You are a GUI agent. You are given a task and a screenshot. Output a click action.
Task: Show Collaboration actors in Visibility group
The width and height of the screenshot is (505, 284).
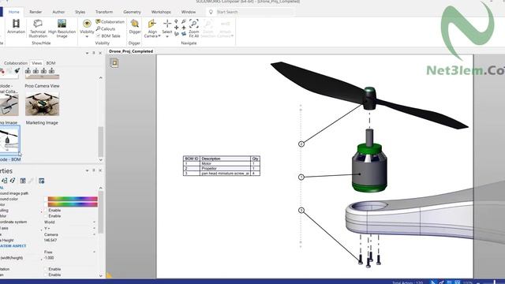point(110,21)
